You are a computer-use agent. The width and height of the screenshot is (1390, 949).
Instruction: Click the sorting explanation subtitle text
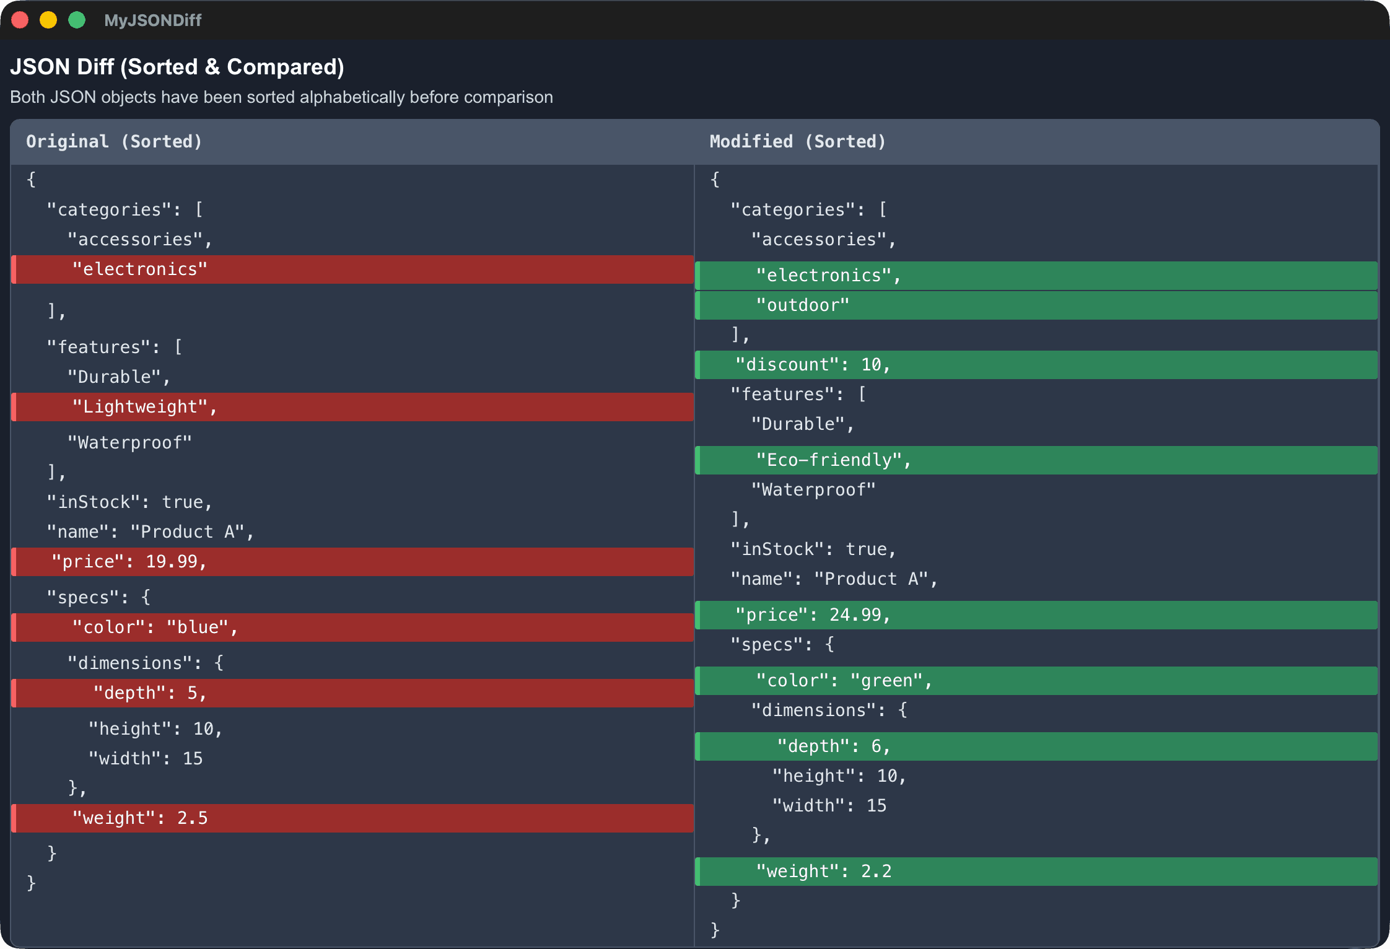(x=282, y=97)
